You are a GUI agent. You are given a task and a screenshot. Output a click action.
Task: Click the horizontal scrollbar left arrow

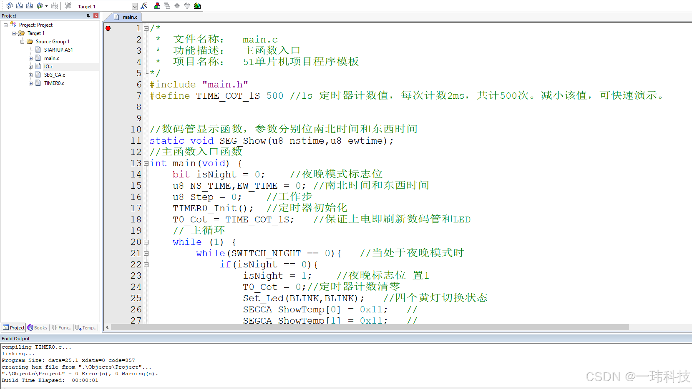tap(107, 327)
